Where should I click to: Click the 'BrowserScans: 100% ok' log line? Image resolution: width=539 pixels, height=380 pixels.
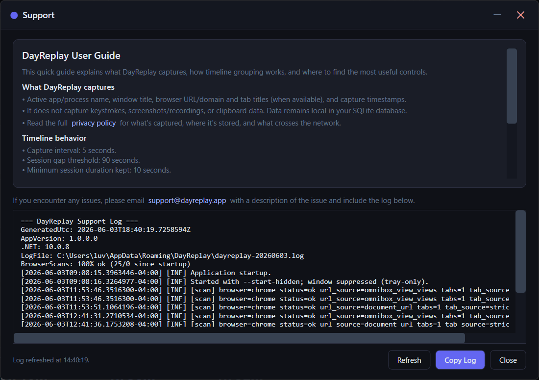pyautogui.click(x=105, y=264)
